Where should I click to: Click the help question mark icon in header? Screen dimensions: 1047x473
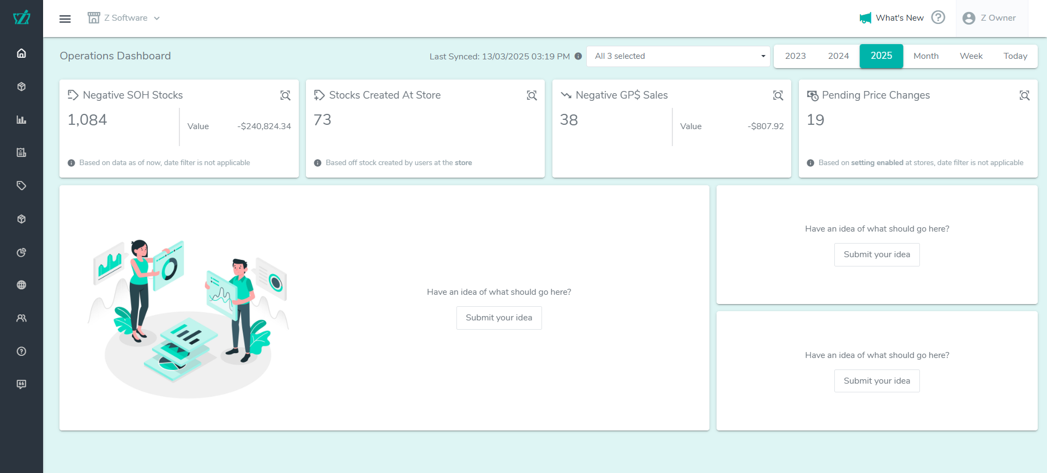938,17
